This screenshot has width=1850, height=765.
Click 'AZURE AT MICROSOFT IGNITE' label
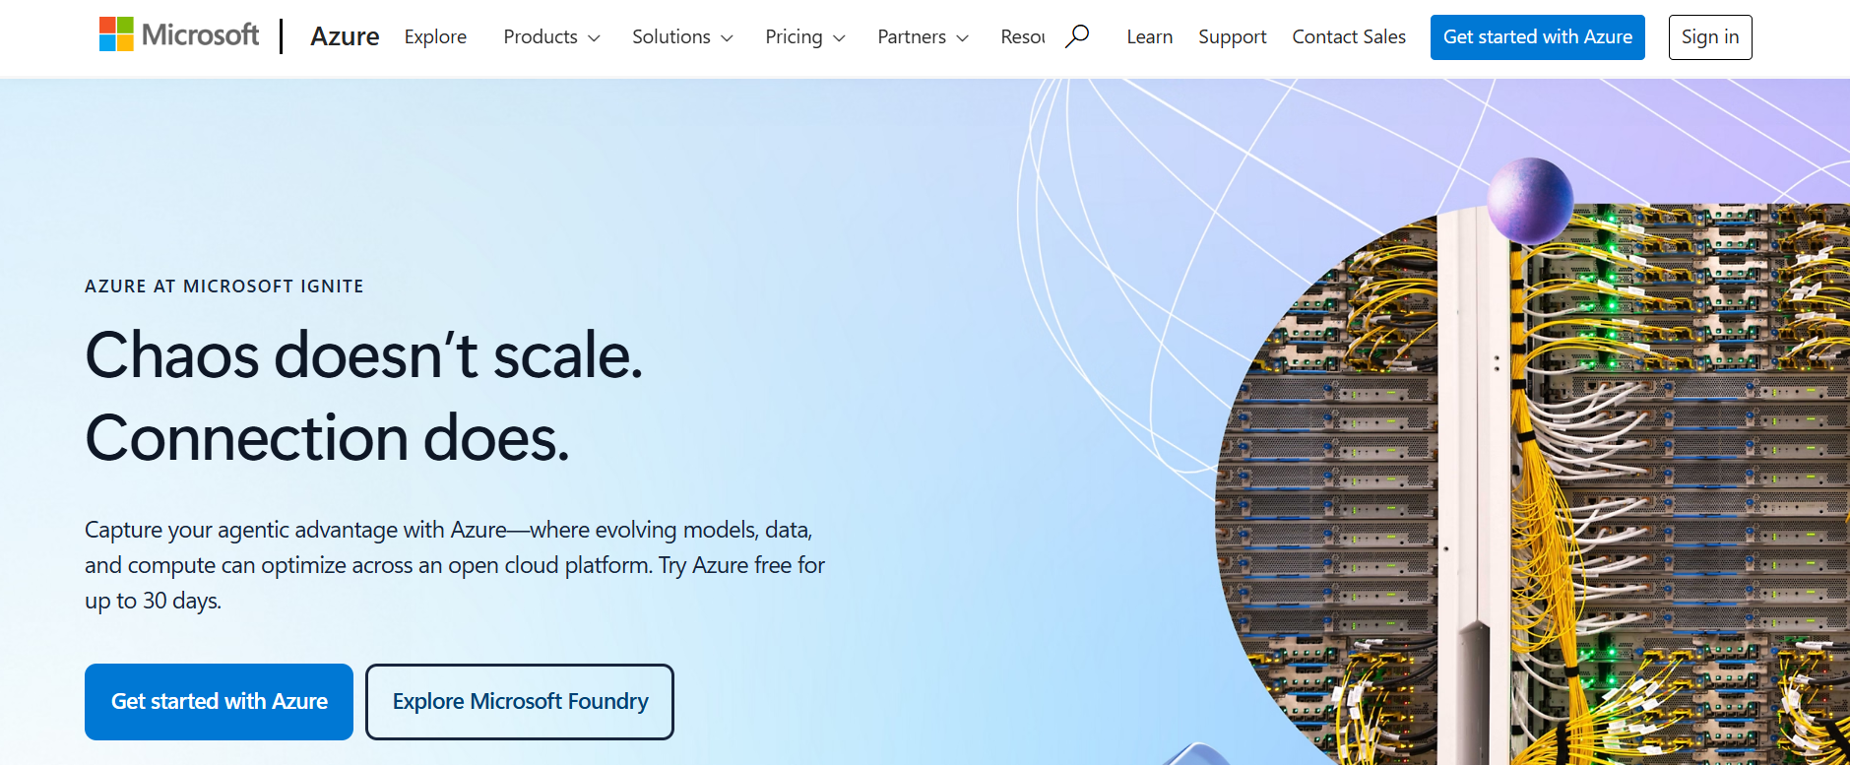click(x=224, y=287)
